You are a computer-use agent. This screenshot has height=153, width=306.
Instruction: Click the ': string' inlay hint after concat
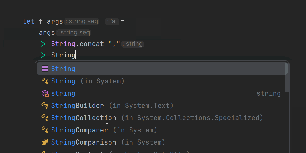(133, 44)
